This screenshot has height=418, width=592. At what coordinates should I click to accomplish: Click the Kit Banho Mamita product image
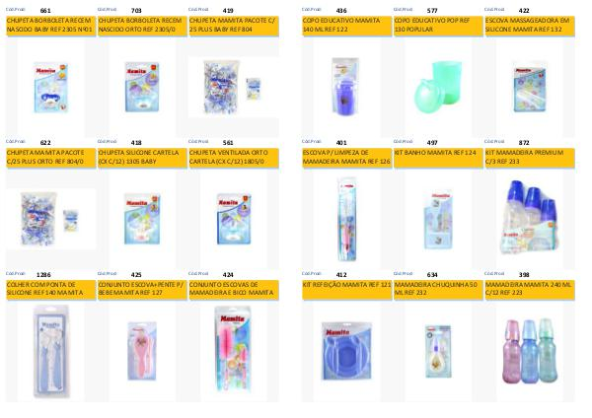point(438,220)
